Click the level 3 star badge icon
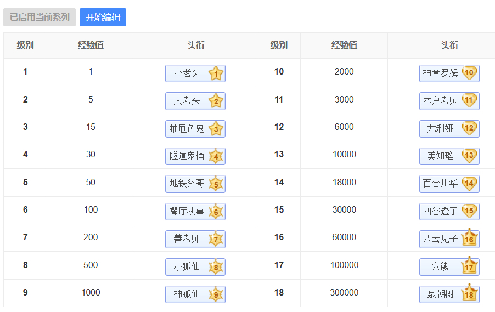Viewport: 495px width, 312px height. coord(216,129)
